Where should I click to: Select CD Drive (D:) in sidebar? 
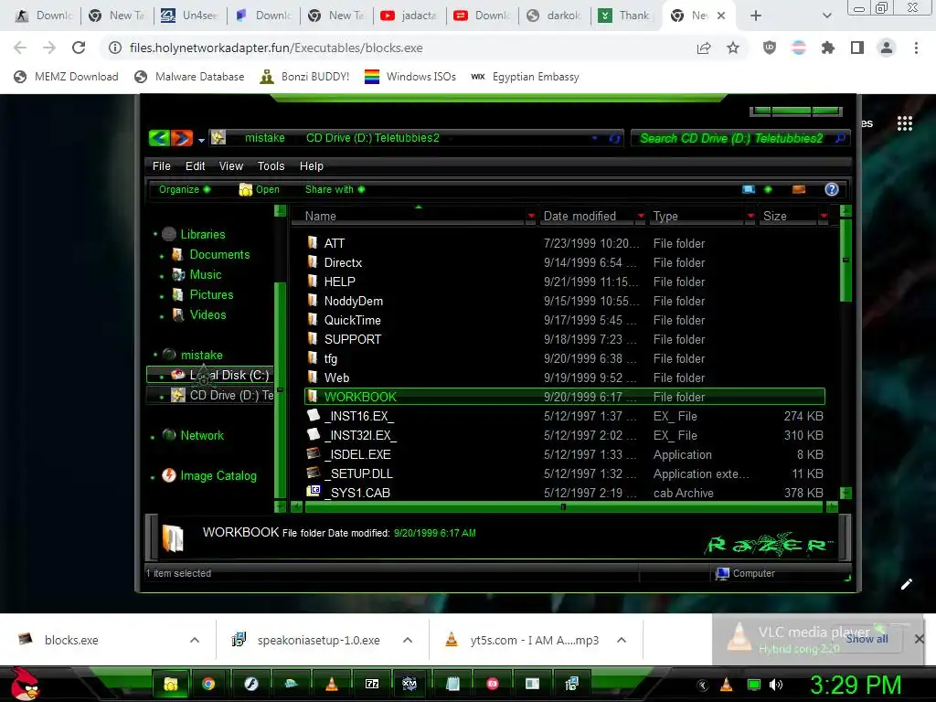(210, 395)
